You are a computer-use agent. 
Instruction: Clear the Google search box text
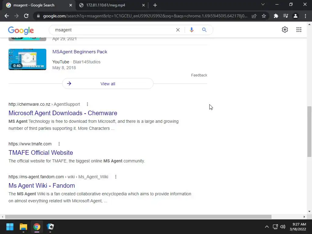[x=178, y=30]
